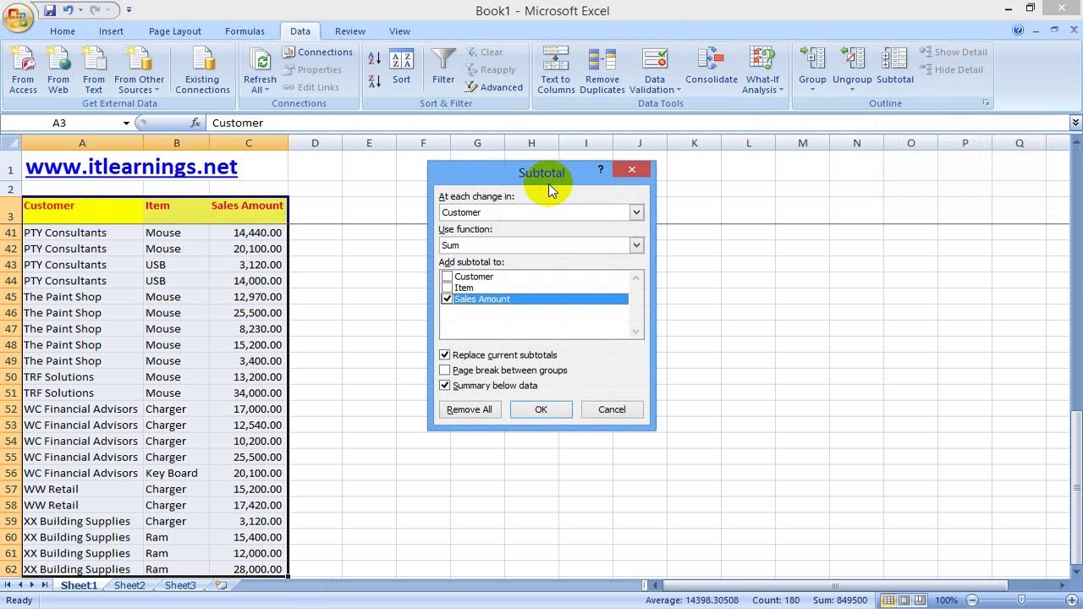Open www.itlearnings.net link
Image resolution: width=1083 pixels, height=609 pixels.
tap(131, 167)
